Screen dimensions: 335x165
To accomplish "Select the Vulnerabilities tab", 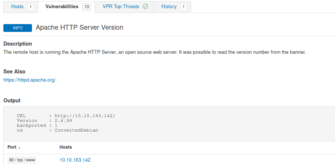I will click(67, 7).
